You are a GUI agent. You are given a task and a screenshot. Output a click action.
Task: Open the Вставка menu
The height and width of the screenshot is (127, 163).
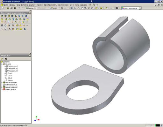[x=24, y=5]
